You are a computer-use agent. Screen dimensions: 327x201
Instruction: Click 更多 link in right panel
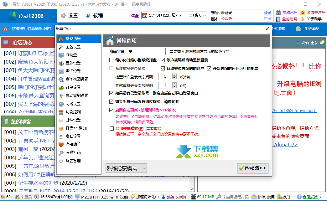(x=314, y=43)
